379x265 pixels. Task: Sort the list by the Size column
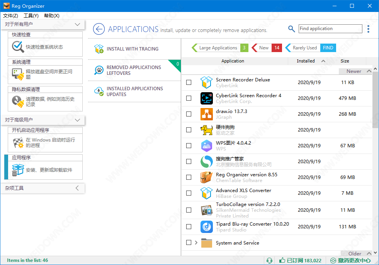click(345, 61)
